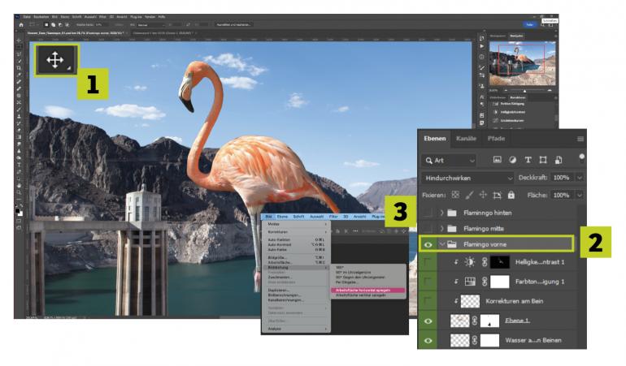Viewport: 626px width, 366px height.
Task: Adjust the Navigator zoom slider
Action: coord(525,91)
